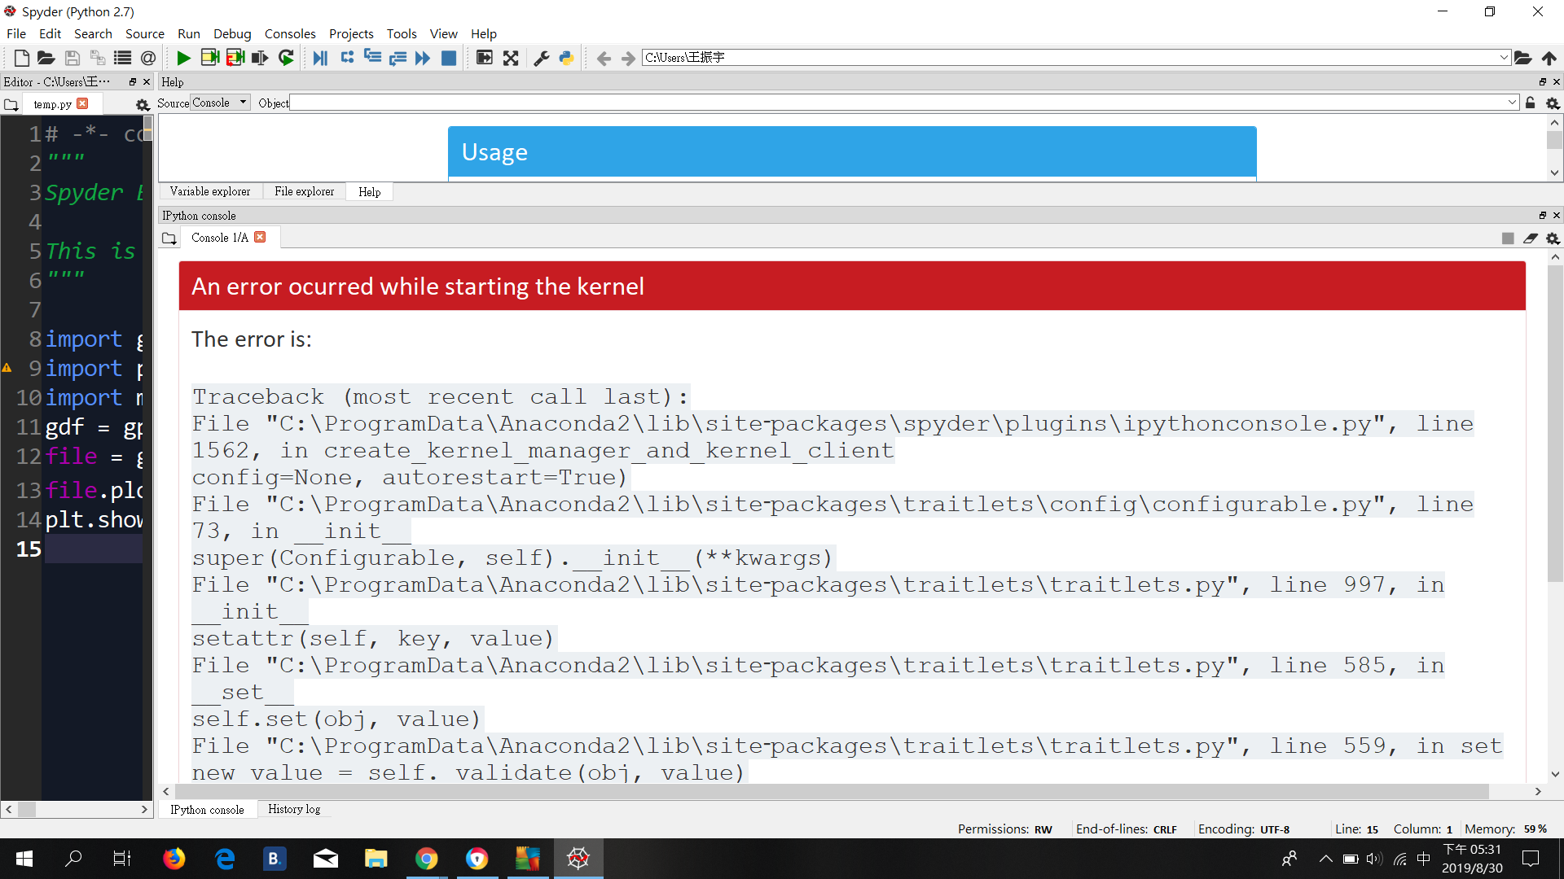The height and width of the screenshot is (879, 1564).
Task: Click the console horizontal scrollbar
Action: [831, 791]
